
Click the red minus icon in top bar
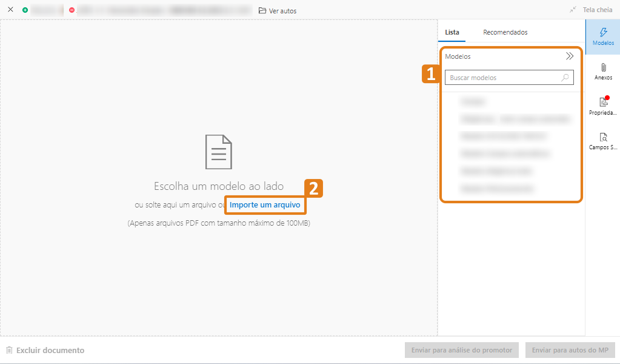coord(72,10)
